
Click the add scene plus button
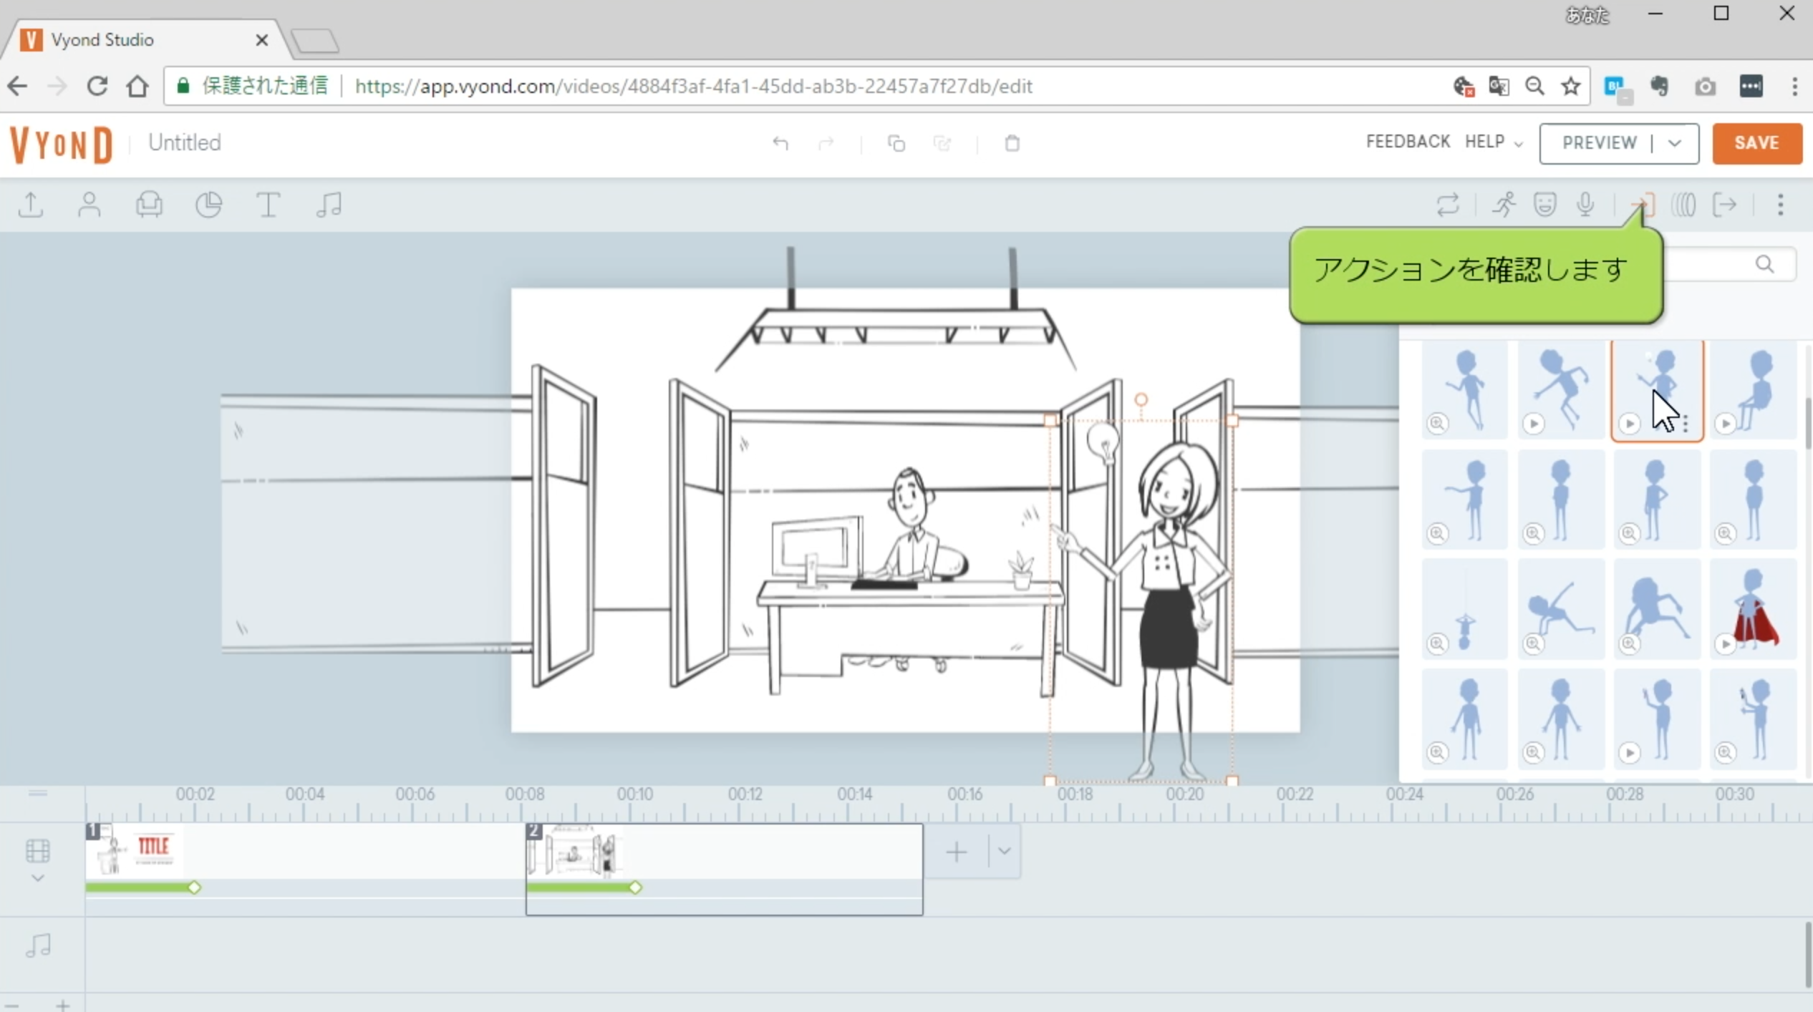point(956,852)
